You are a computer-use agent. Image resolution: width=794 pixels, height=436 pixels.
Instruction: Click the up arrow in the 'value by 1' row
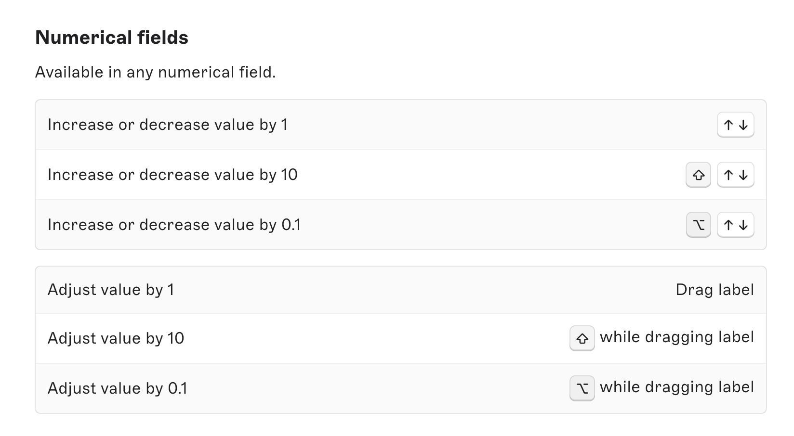[x=728, y=125]
